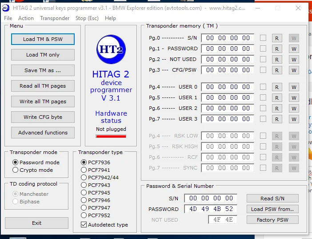Tick the checkbox for Pg.4 USER 0 row
This screenshot has width=312, height=239.
[x=263, y=87]
